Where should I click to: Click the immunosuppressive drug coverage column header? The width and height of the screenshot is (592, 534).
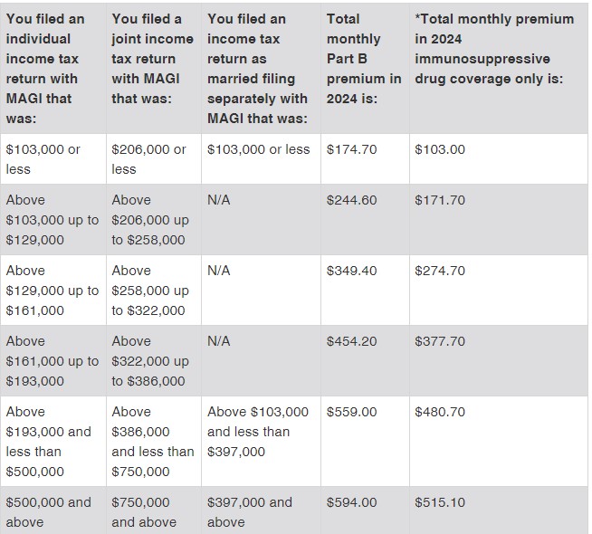click(x=493, y=48)
